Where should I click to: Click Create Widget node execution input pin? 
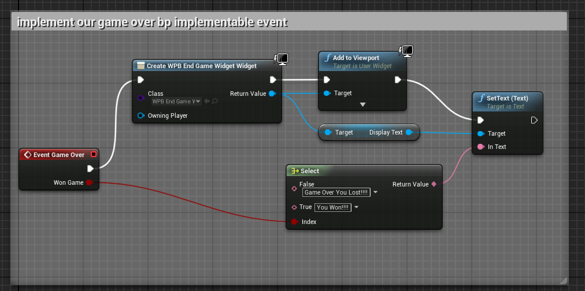[140, 80]
